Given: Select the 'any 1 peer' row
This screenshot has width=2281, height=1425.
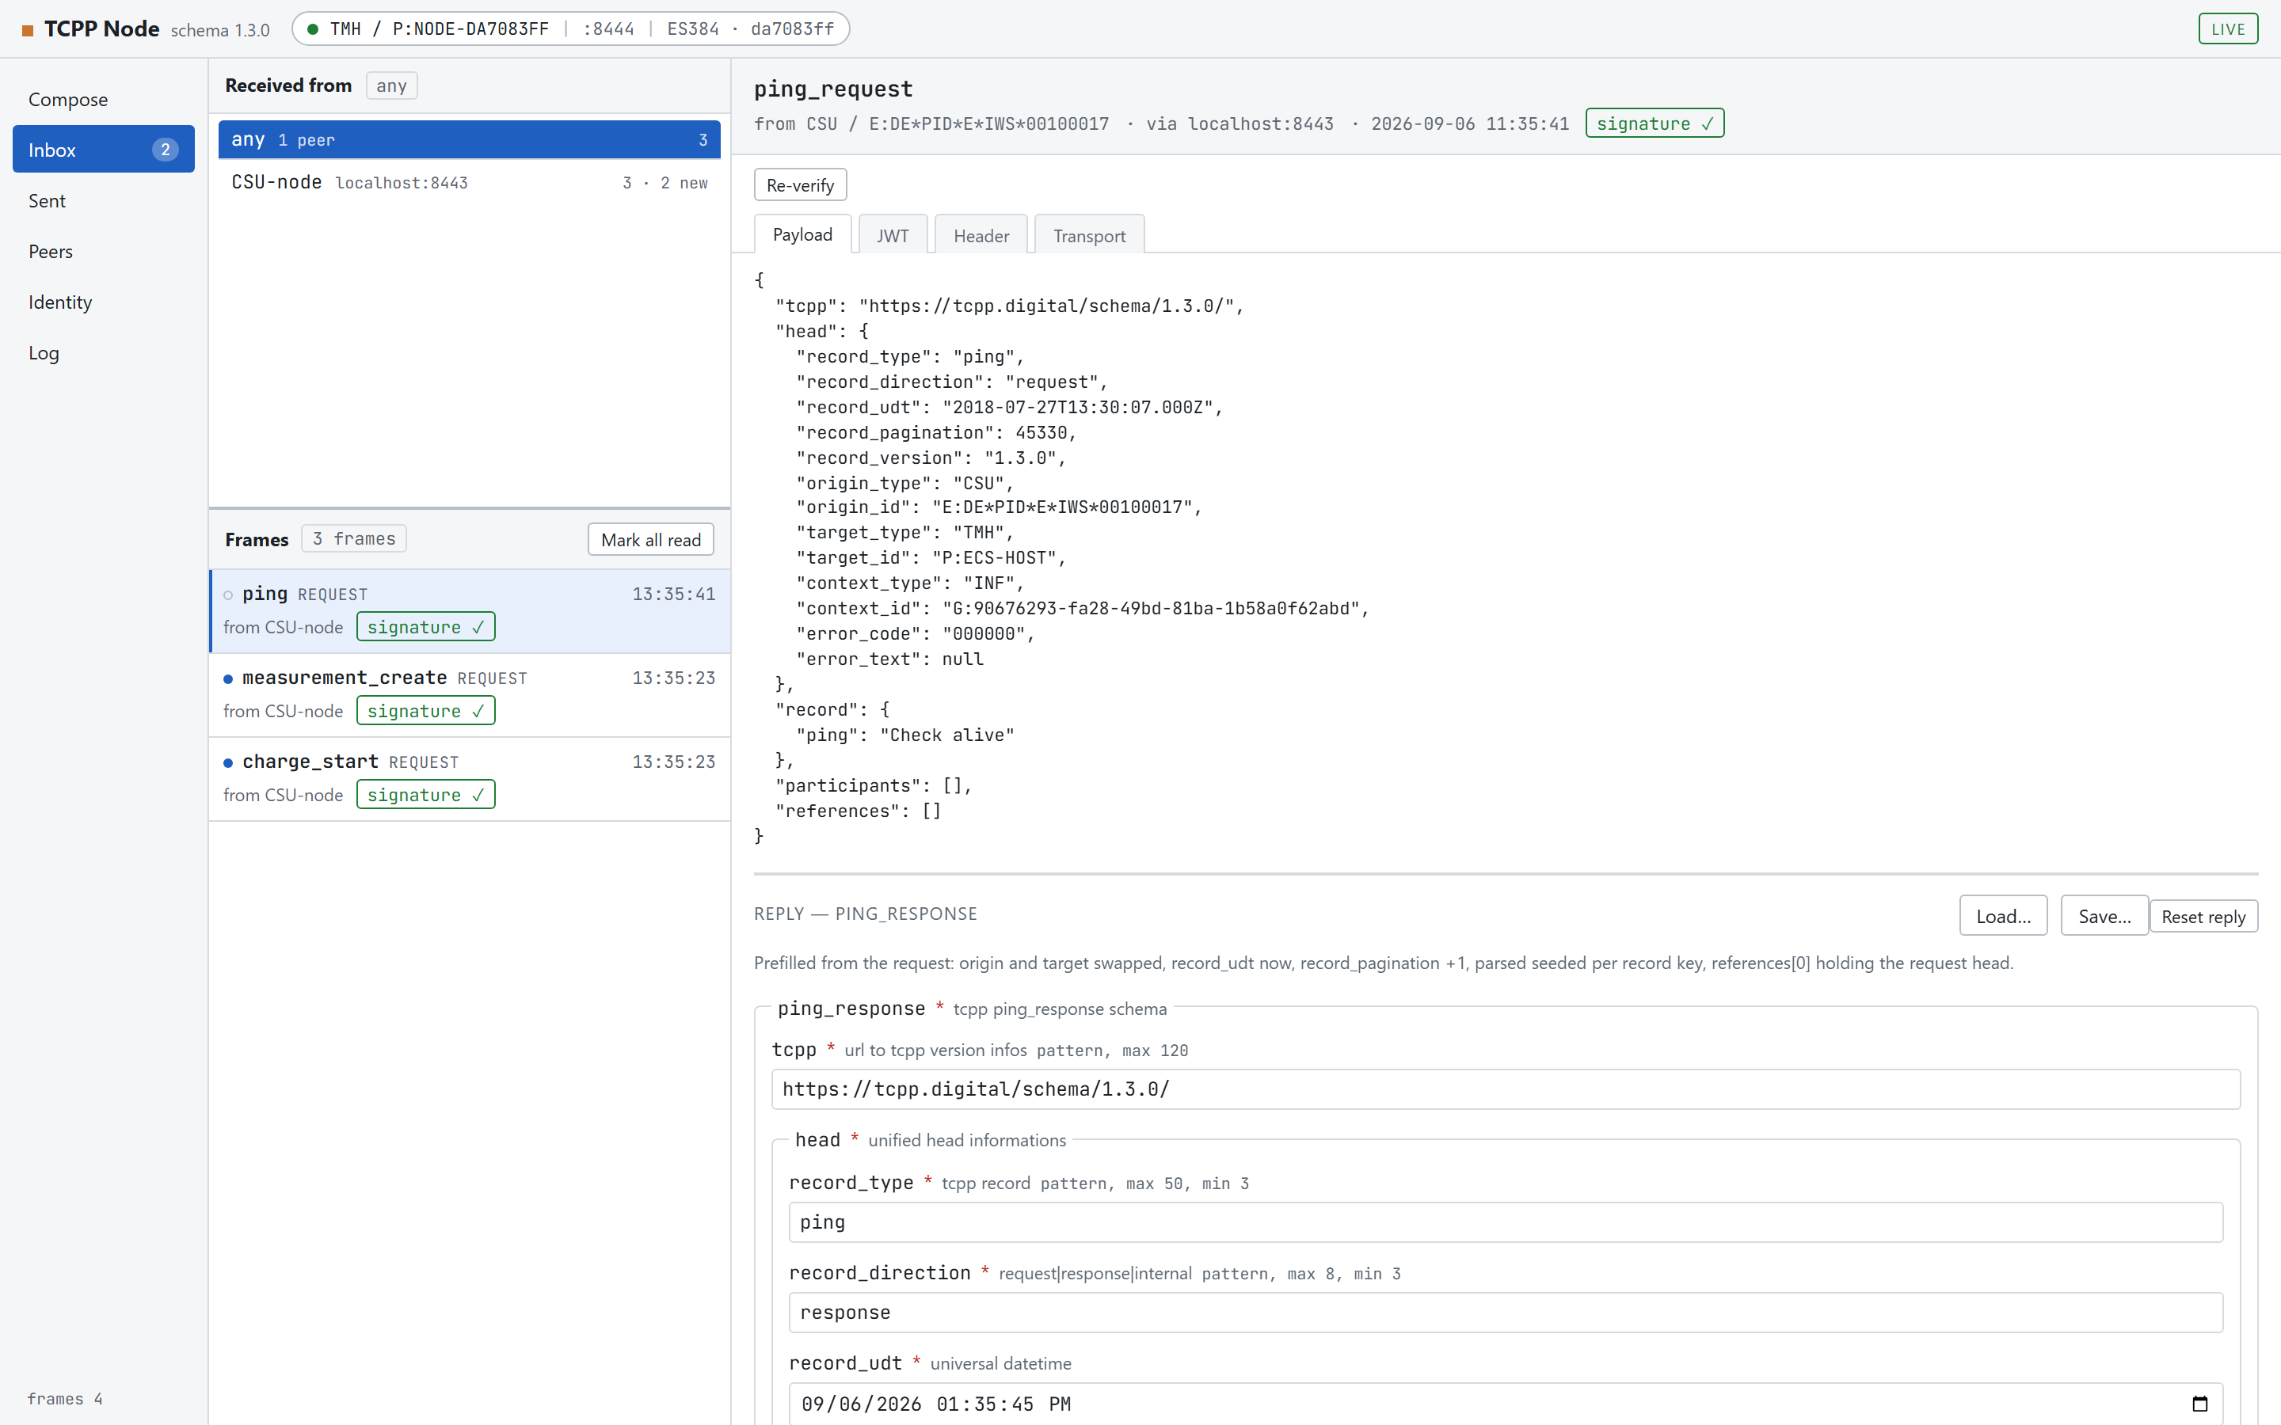Looking at the screenshot, I should 468,139.
